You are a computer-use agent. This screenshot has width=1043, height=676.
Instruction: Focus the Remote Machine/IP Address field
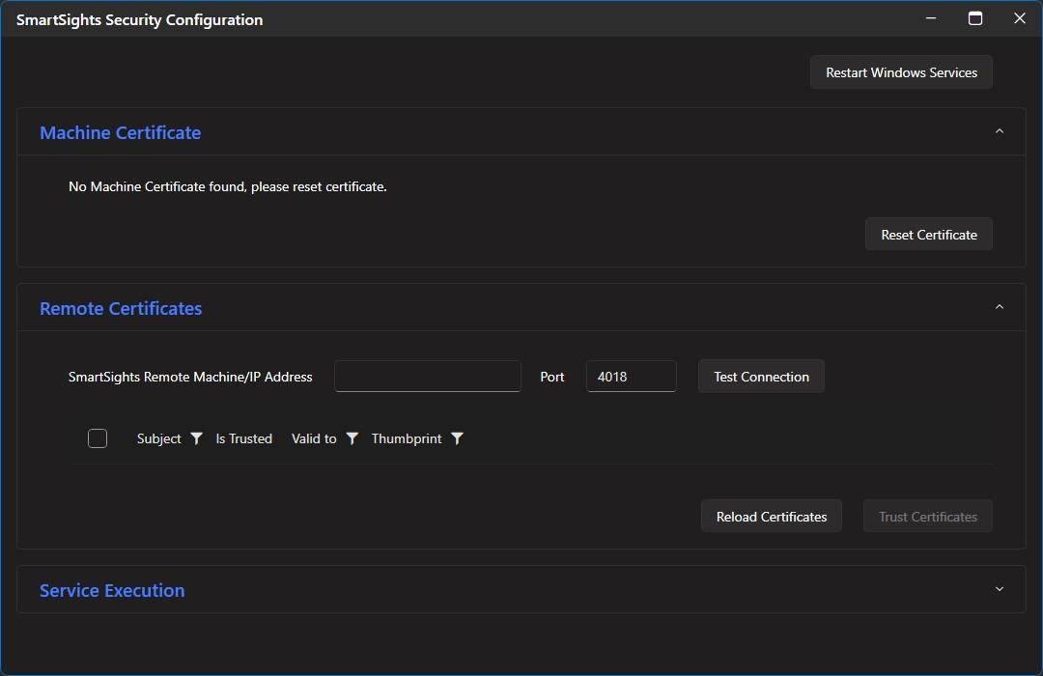428,377
